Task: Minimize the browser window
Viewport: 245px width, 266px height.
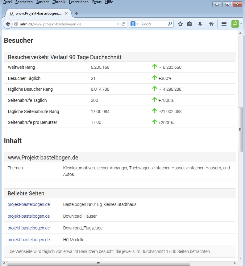Action: 217,4
